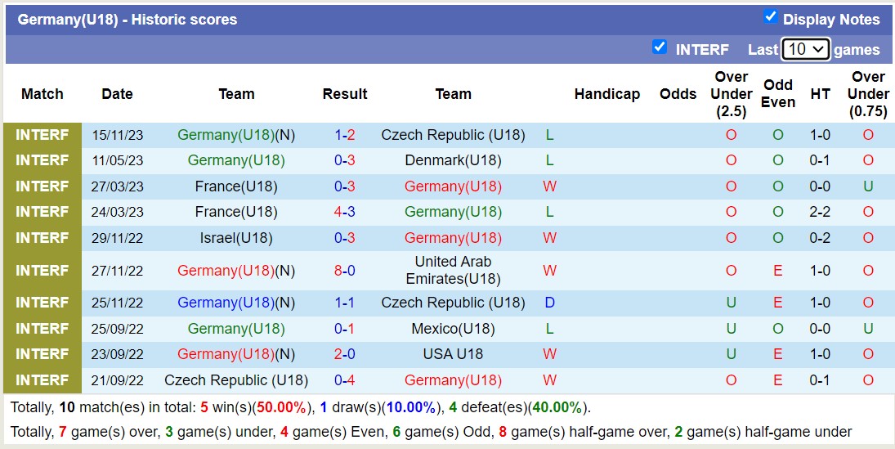Viewport: 895px width, 449px height.
Task: Click Israel(U18) team name
Action: click(236, 238)
